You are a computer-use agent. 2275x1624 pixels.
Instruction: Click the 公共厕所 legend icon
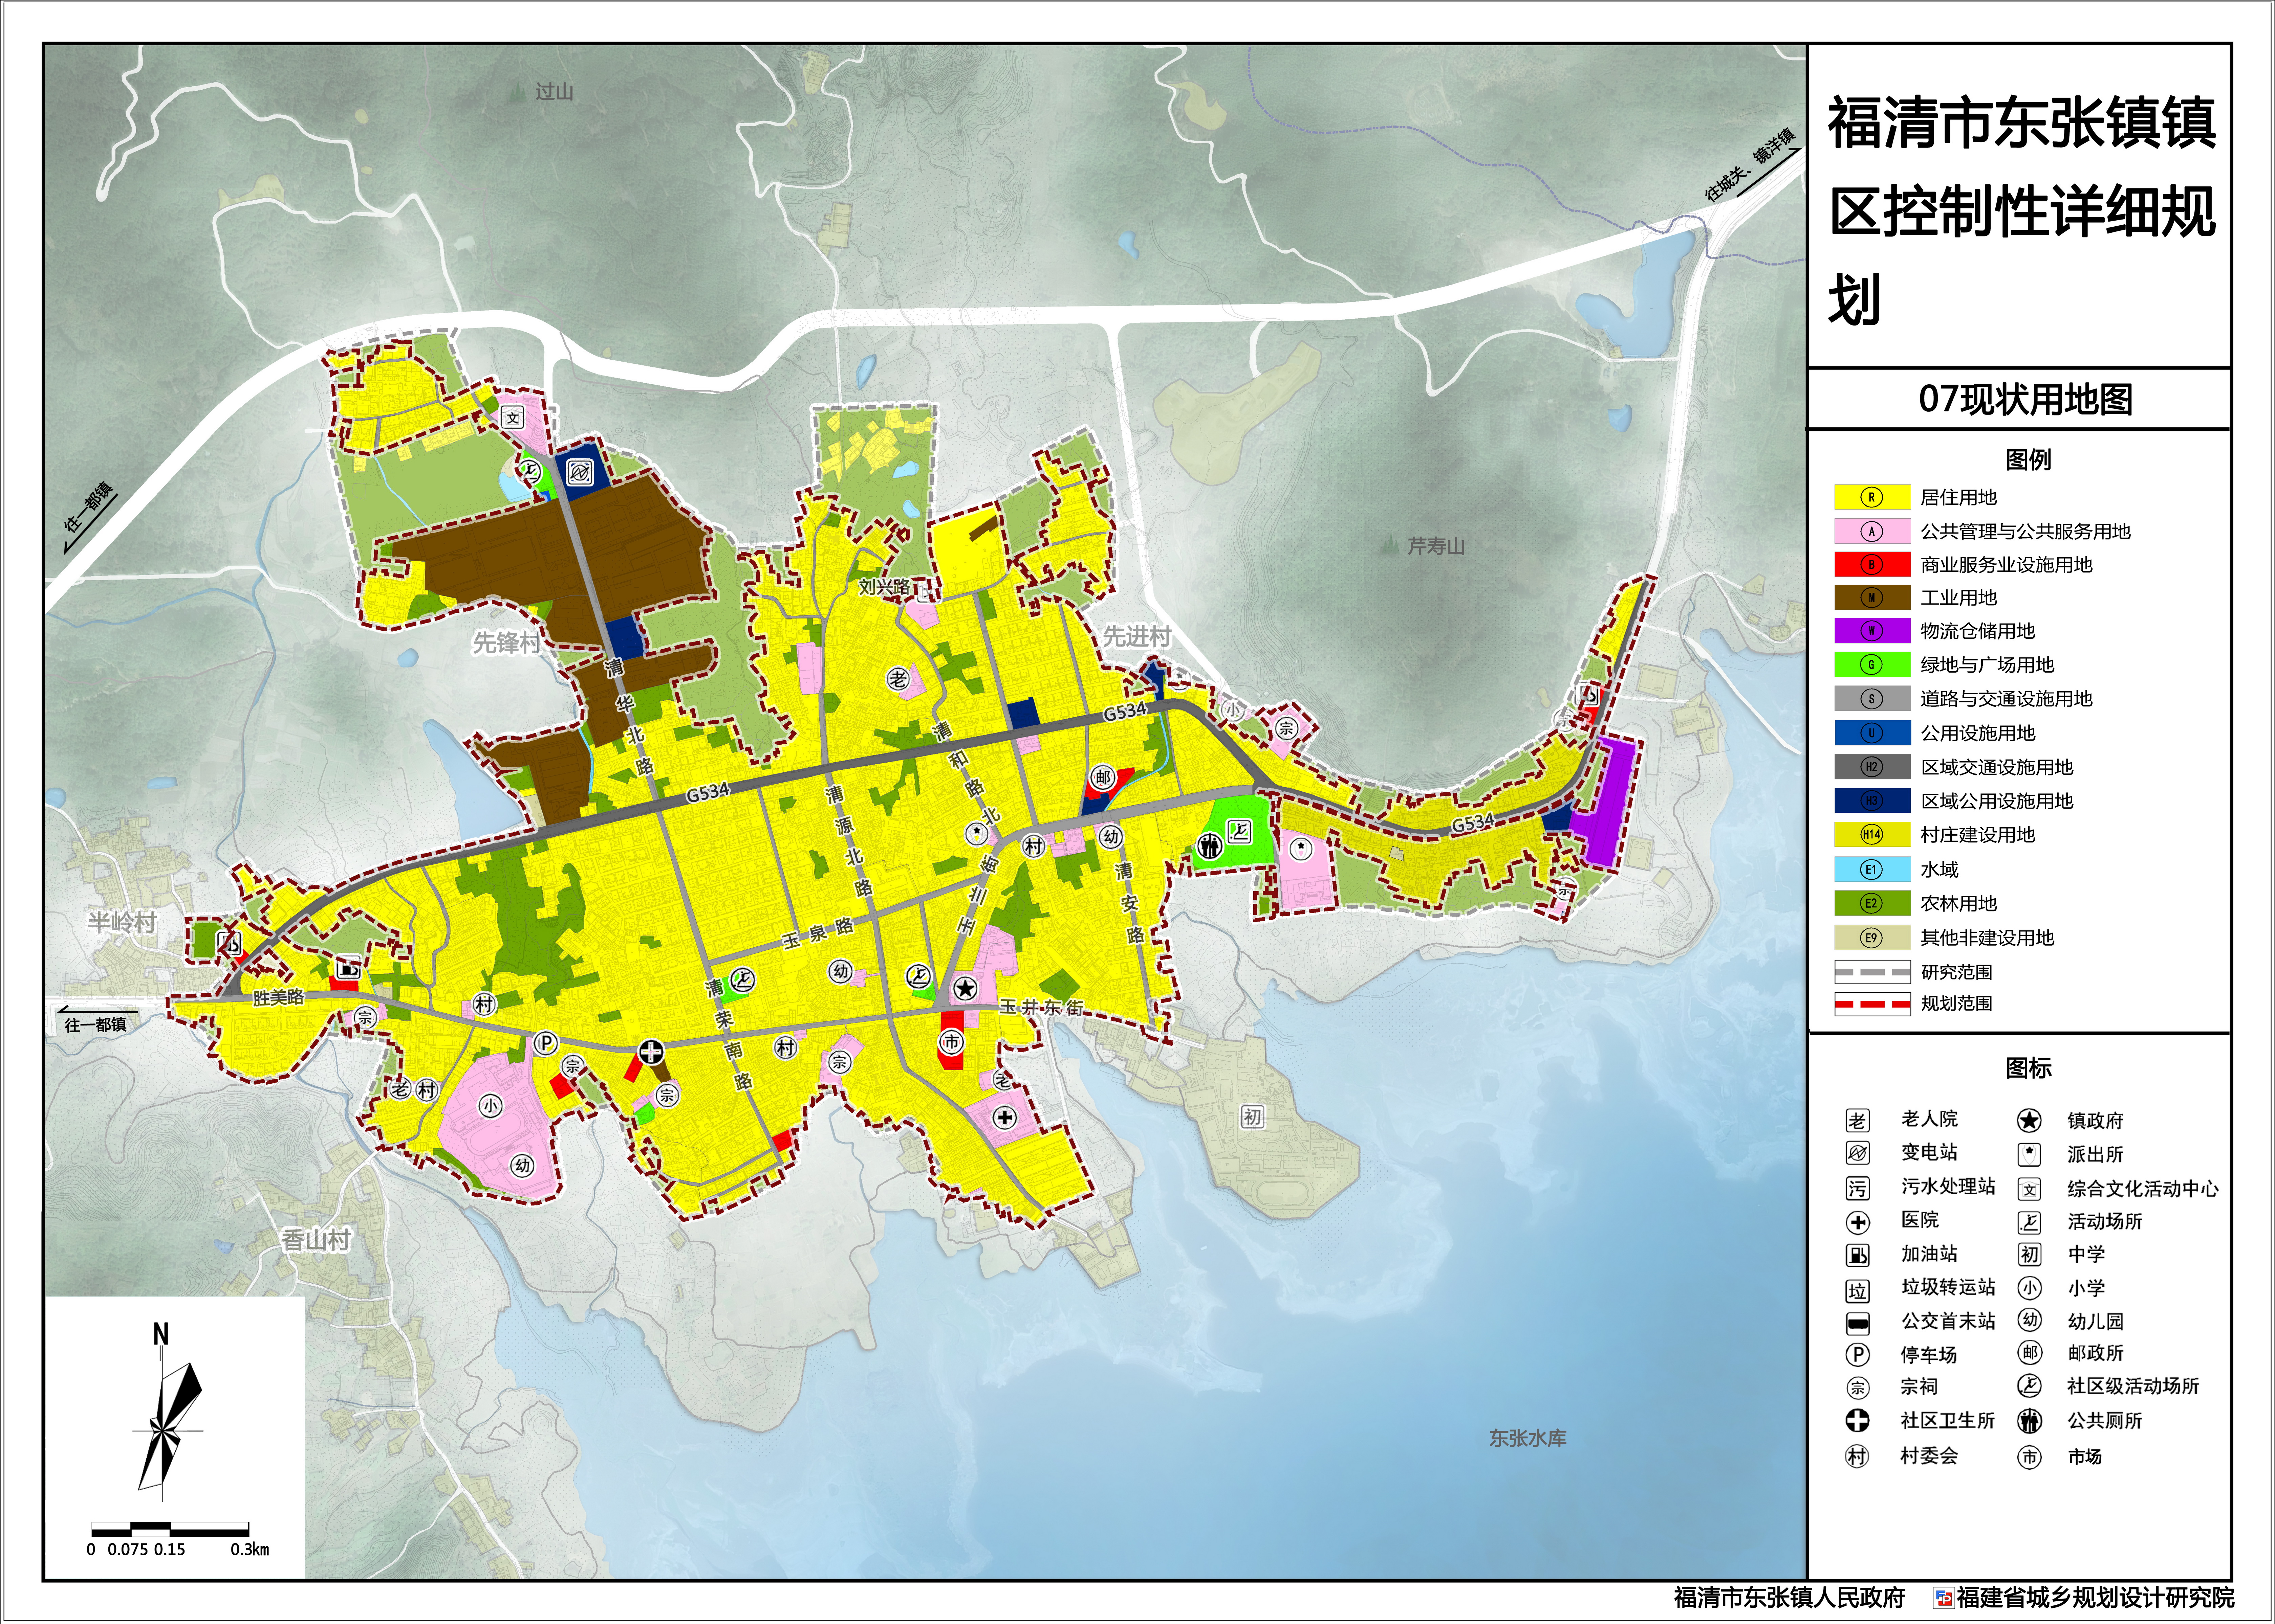click(2029, 1421)
